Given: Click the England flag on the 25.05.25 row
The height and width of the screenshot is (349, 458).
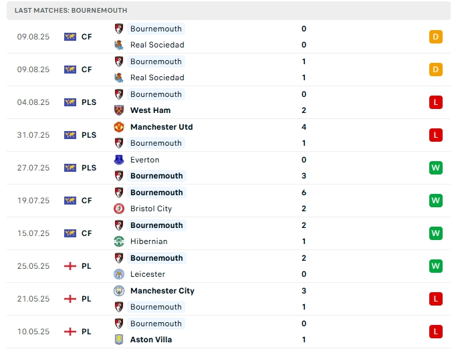Looking at the screenshot, I should [70, 266].
